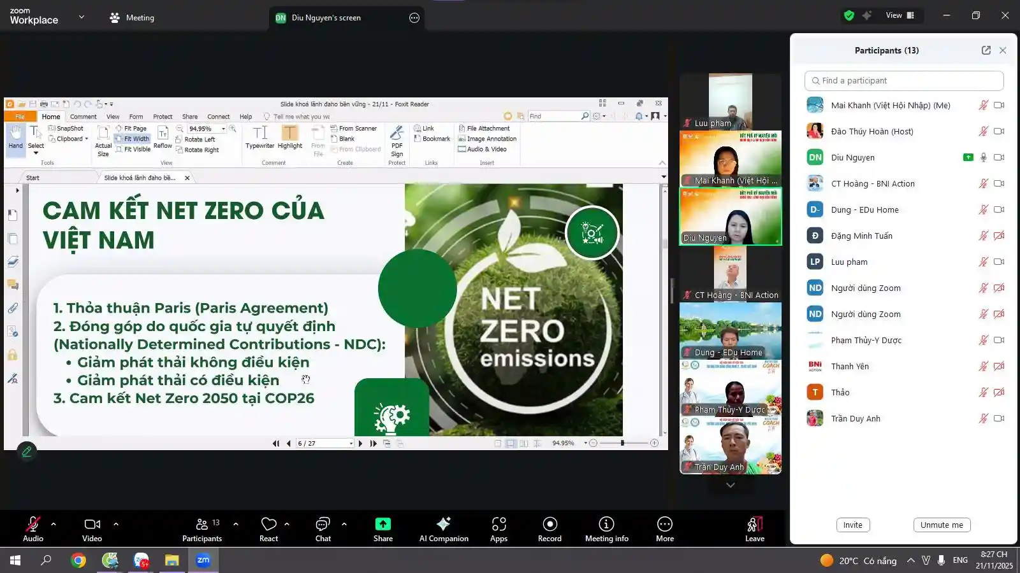
Task: Pop out the Participants panel
Action: point(986,50)
